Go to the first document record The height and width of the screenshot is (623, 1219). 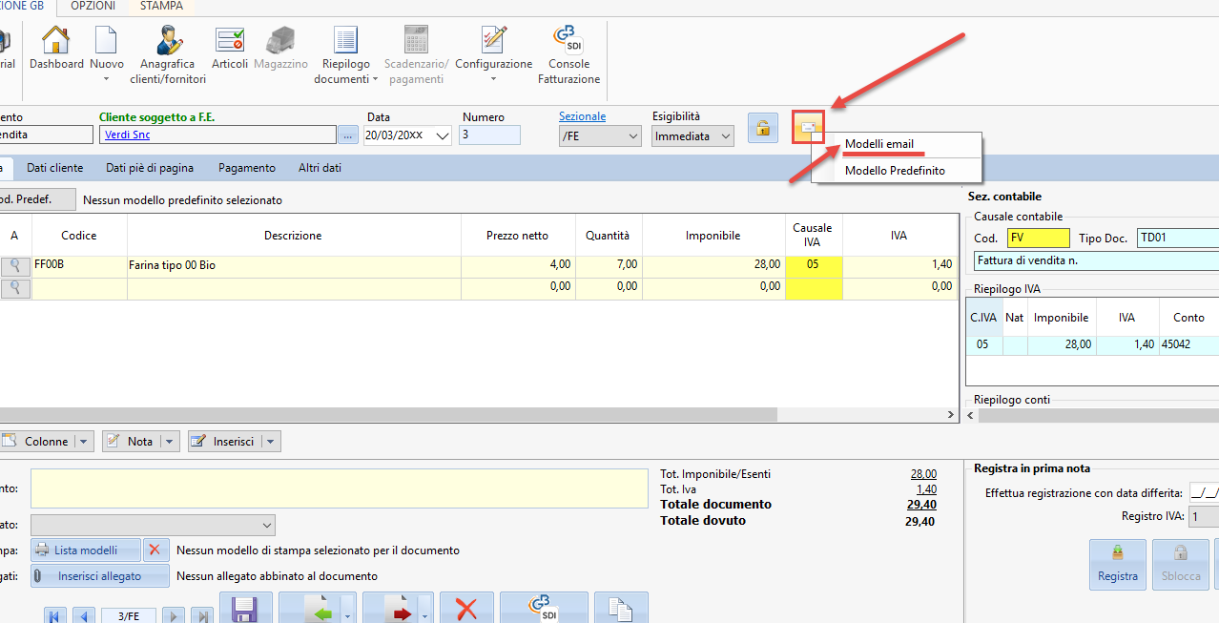[53, 615]
